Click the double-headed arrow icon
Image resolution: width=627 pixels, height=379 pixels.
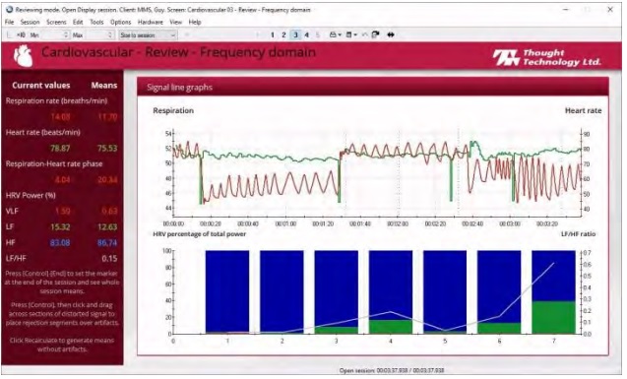point(391,34)
